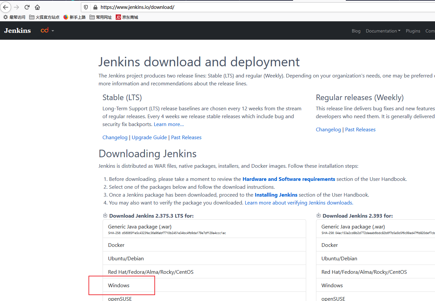Viewport: 435px width, 301px height.
Task: Click the back navigation arrow
Action: pos(6,7)
